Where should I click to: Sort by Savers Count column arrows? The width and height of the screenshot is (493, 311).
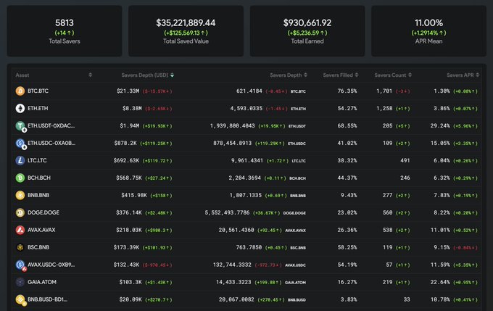coord(410,75)
